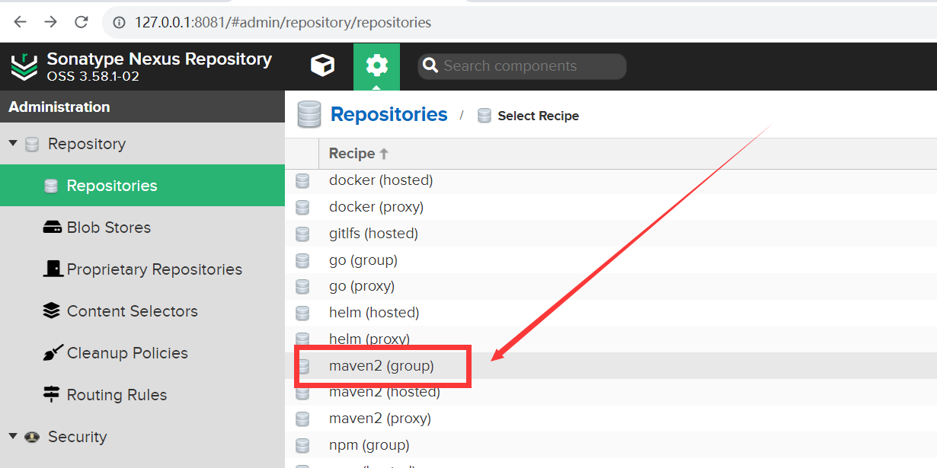Go back using the browser arrow
937x468 pixels.
coord(21,22)
